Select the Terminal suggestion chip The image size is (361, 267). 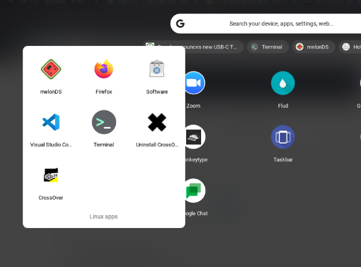[267, 47]
